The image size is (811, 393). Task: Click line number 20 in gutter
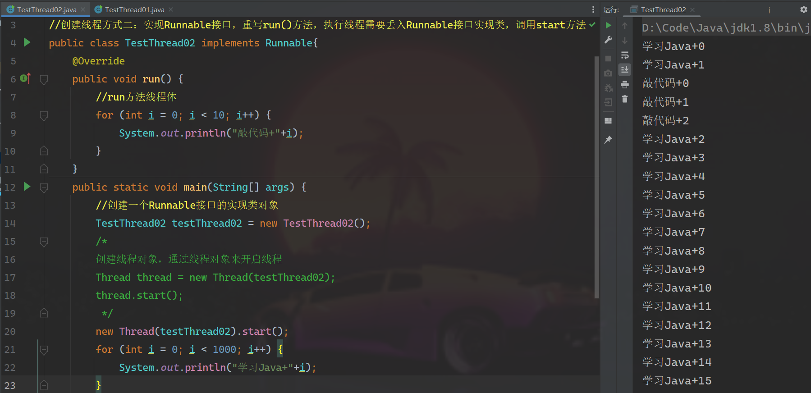(x=10, y=331)
